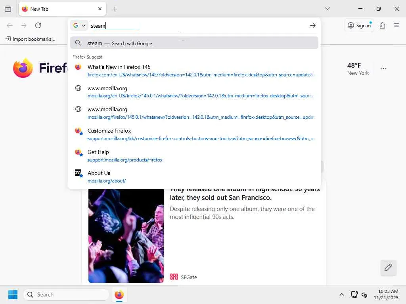Open the weather widget three-dots menu
Screen dimensions: 406x304
(383, 68)
